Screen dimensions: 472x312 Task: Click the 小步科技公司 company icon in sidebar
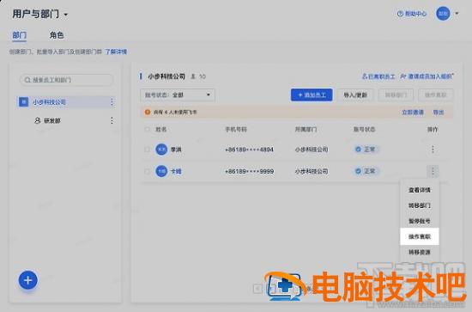coord(23,102)
